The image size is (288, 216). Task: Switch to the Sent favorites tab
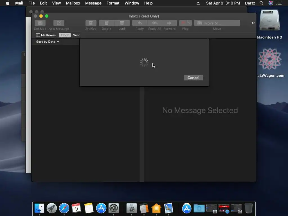tap(76, 35)
